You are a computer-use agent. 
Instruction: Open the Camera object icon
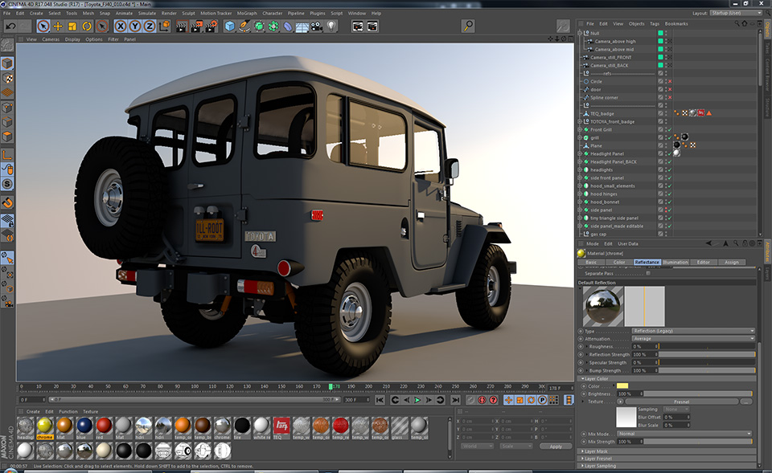(317, 27)
